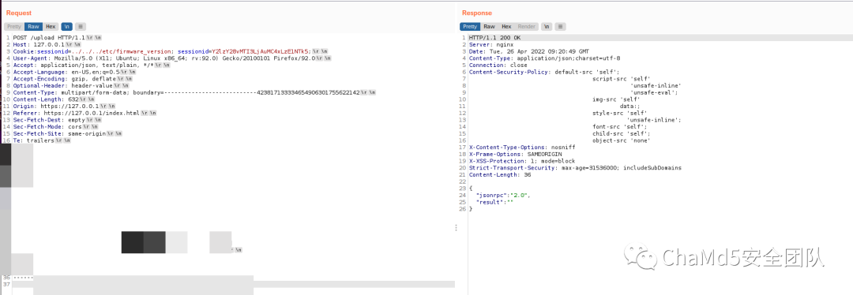Click the vertical dots divider between the panels
This screenshot has height=295, width=853.
coord(456,228)
